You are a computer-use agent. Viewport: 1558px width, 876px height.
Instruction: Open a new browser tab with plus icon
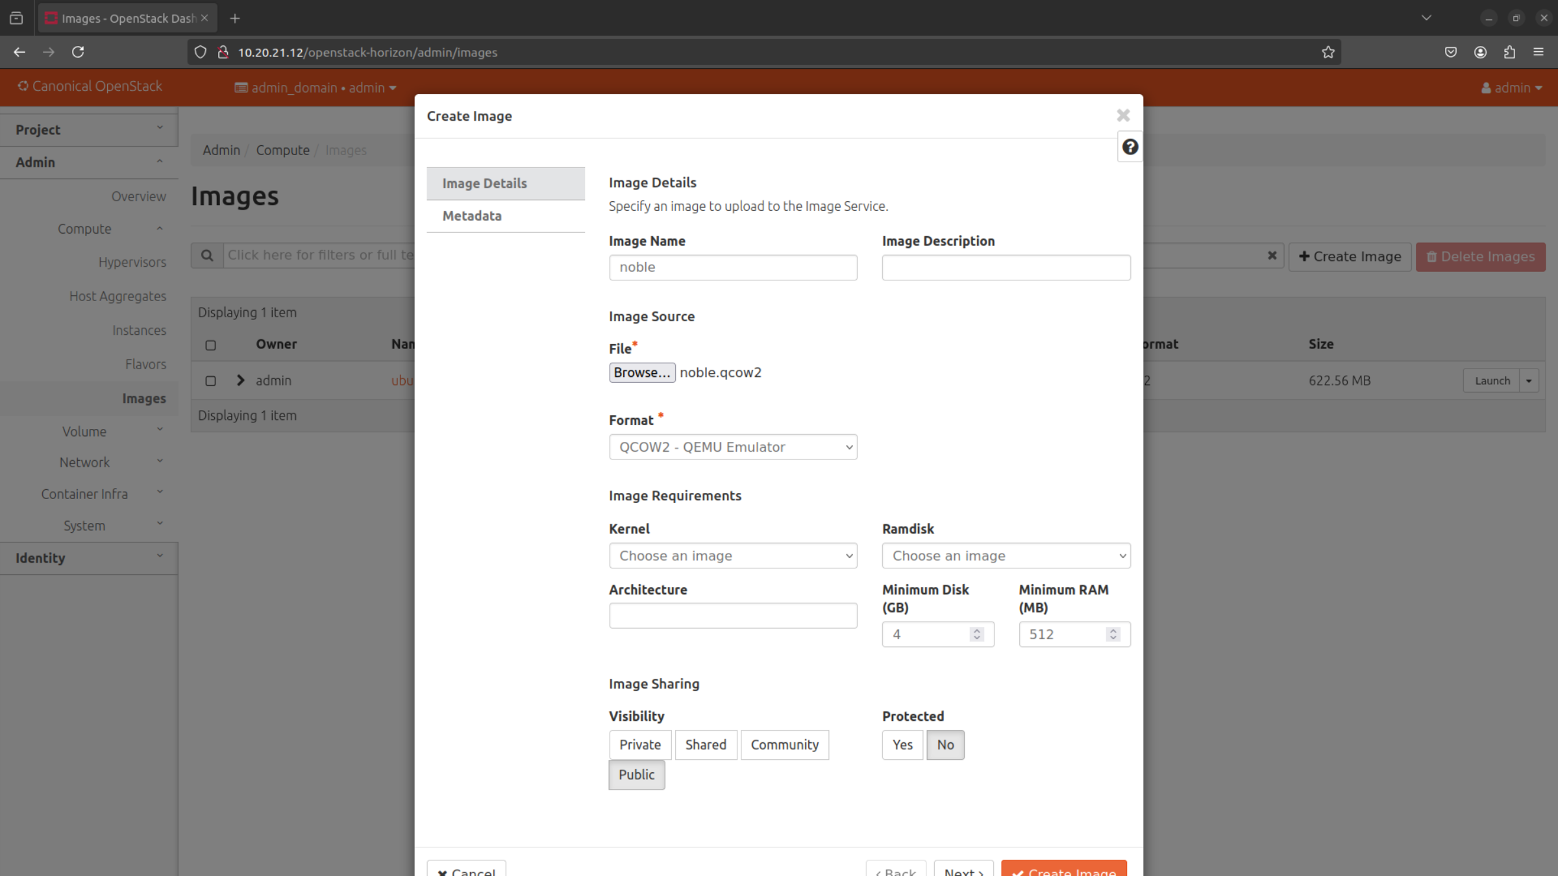click(x=235, y=18)
